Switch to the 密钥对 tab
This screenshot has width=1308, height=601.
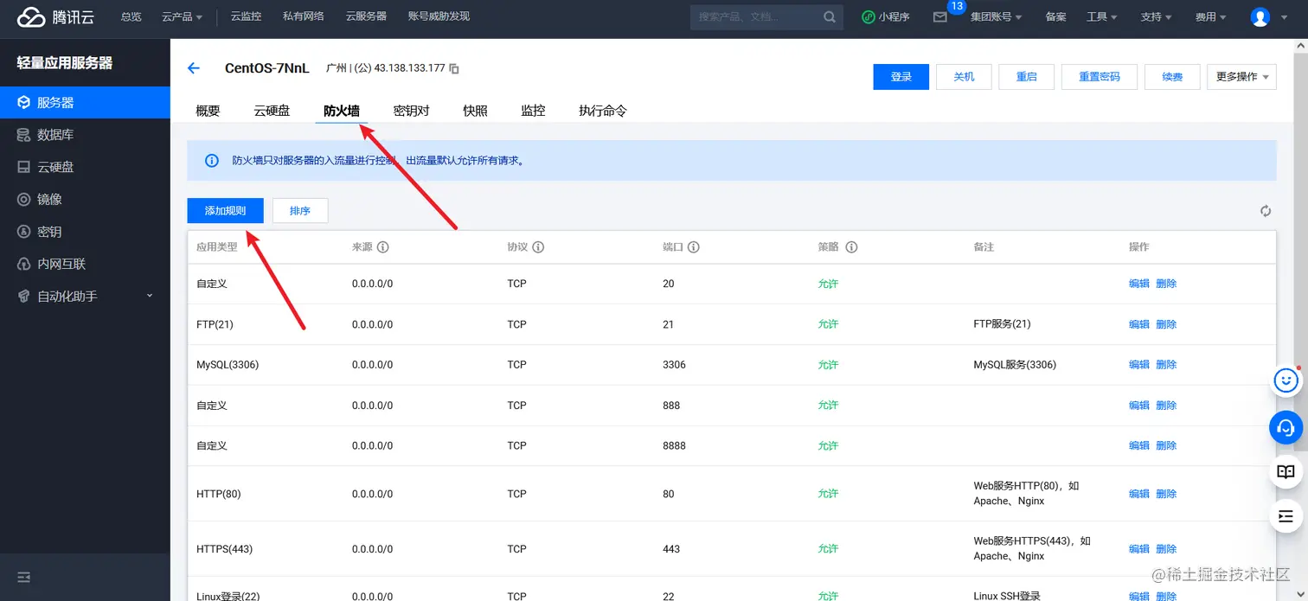click(x=411, y=111)
